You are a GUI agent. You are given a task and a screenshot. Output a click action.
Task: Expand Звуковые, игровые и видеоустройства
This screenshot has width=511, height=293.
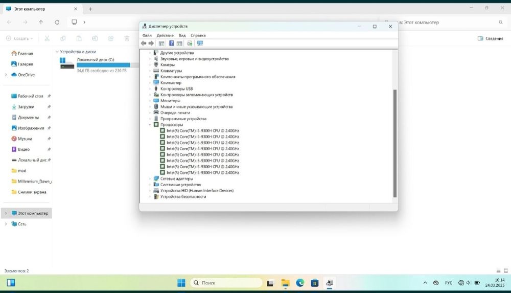click(x=150, y=59)
